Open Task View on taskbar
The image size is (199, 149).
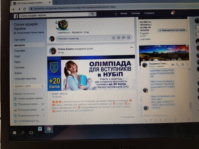click(x=31, y=133)
